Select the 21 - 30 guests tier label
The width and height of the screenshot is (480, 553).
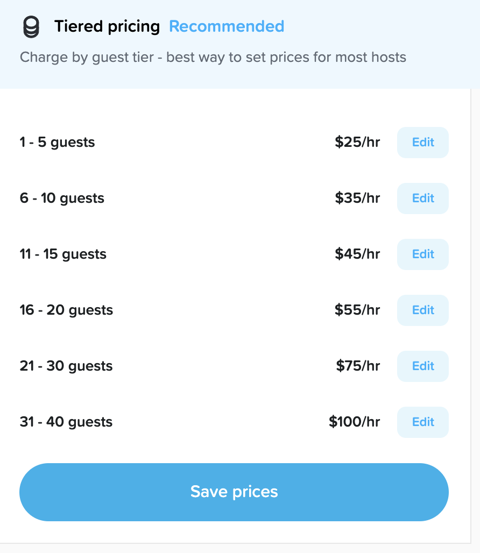coord(66,366)
